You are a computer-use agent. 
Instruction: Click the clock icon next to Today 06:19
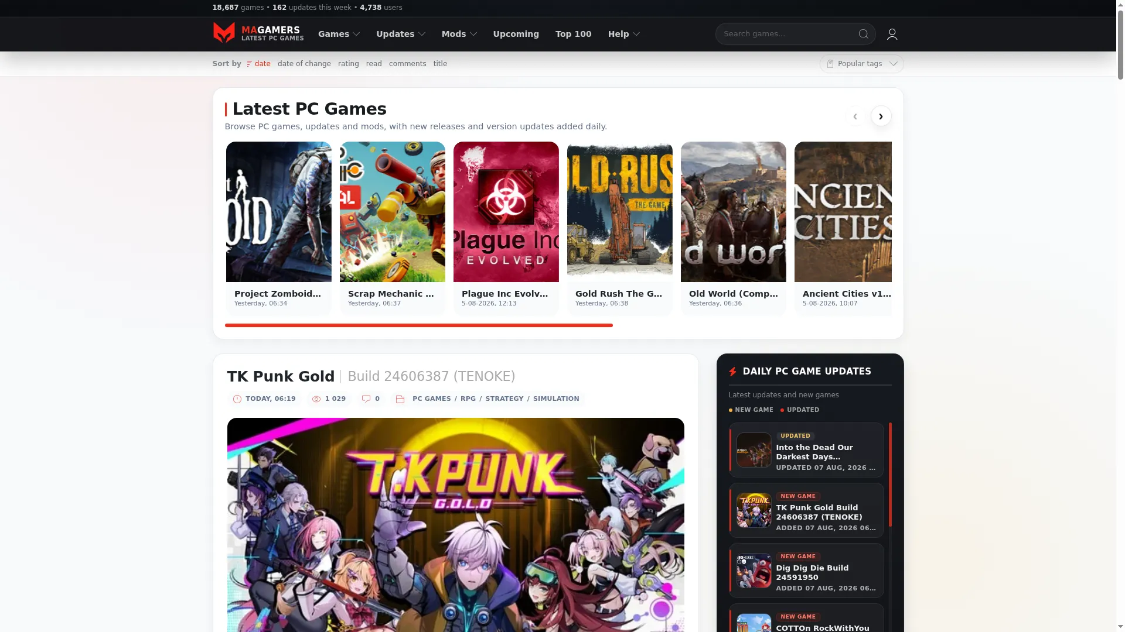click(237, 399)
